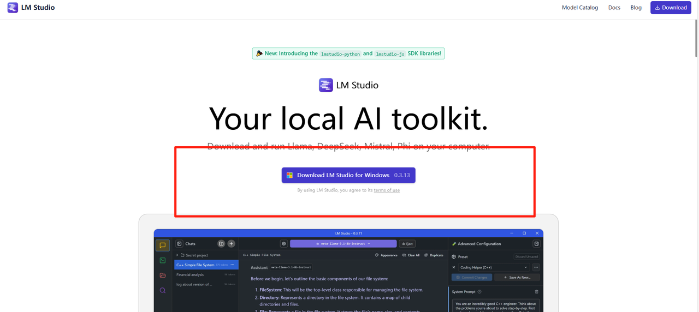Click the purple Discover search sidebar icon

pyautogui.click(x=162, y=291)
